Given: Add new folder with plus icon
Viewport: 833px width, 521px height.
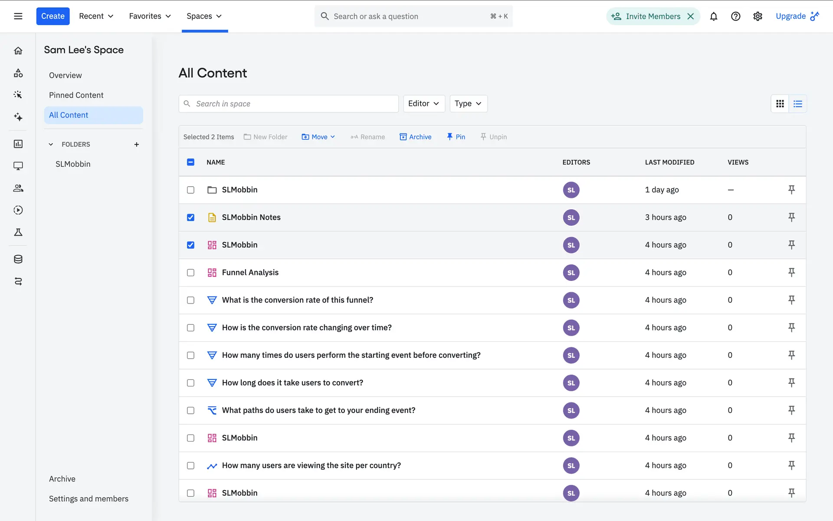Looking at the screenshot, I should [x=136, y=145].
